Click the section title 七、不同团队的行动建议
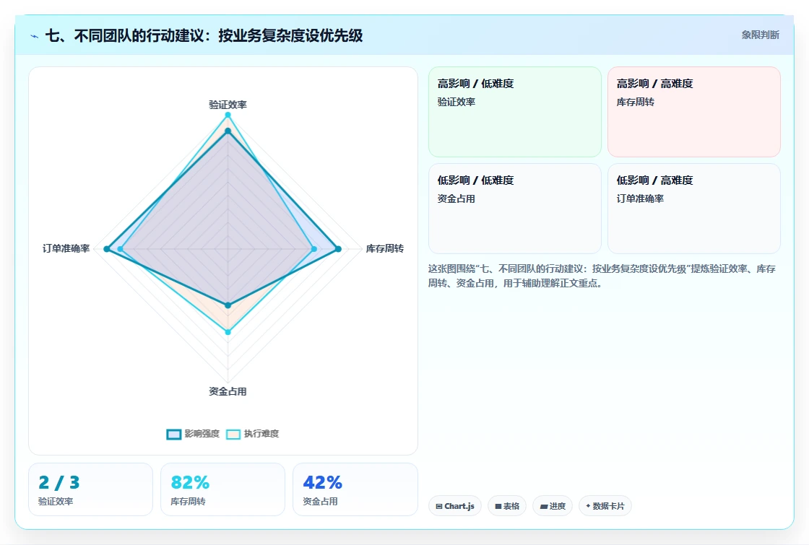 point(204,35)
